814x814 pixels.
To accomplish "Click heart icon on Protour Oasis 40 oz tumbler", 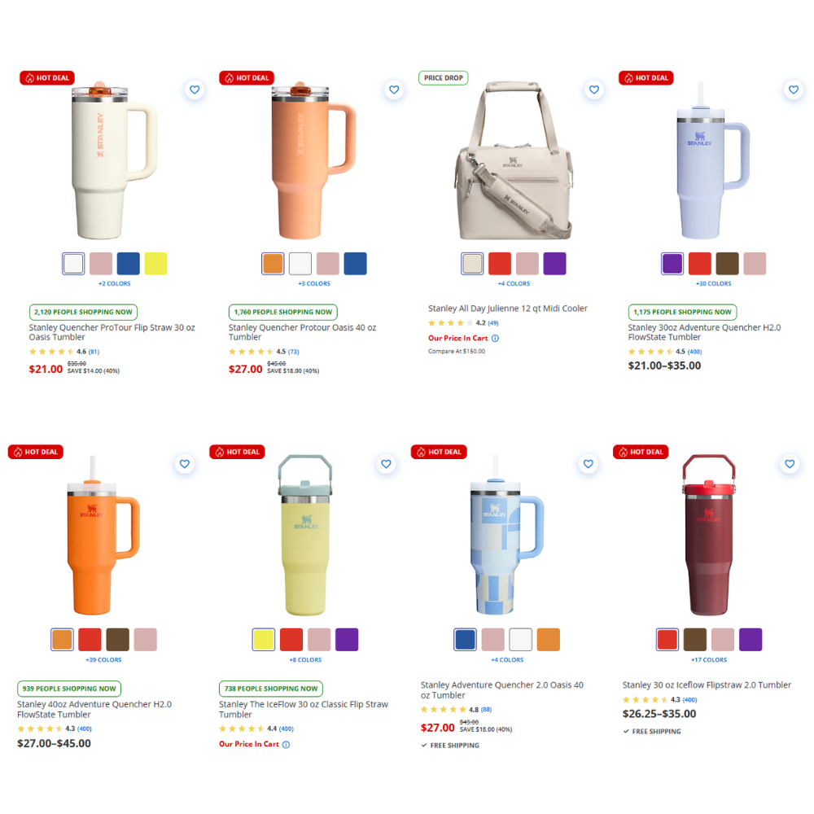I will click(x=394, y=90).
